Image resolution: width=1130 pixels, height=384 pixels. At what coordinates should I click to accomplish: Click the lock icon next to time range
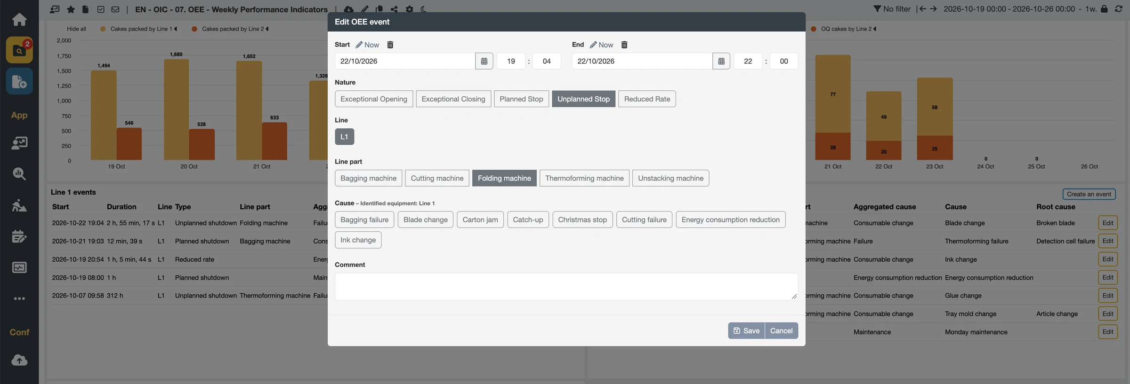(x=1104, y=9)
